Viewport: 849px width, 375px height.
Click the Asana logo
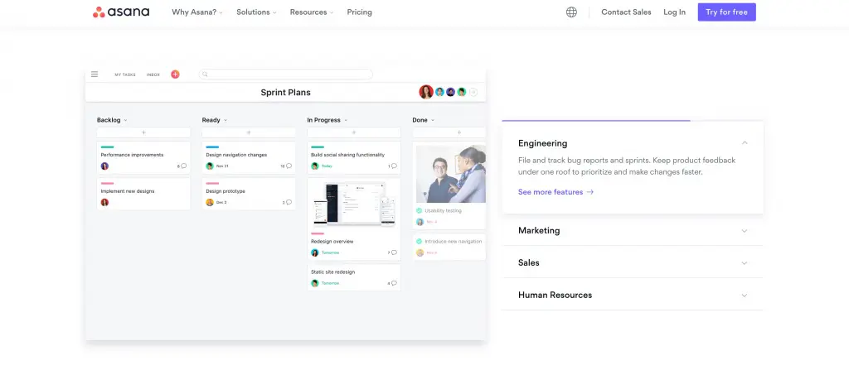click(121, 12)
